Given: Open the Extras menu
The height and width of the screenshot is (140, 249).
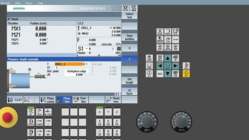Looking at the screenshot, I should (29, 3).
